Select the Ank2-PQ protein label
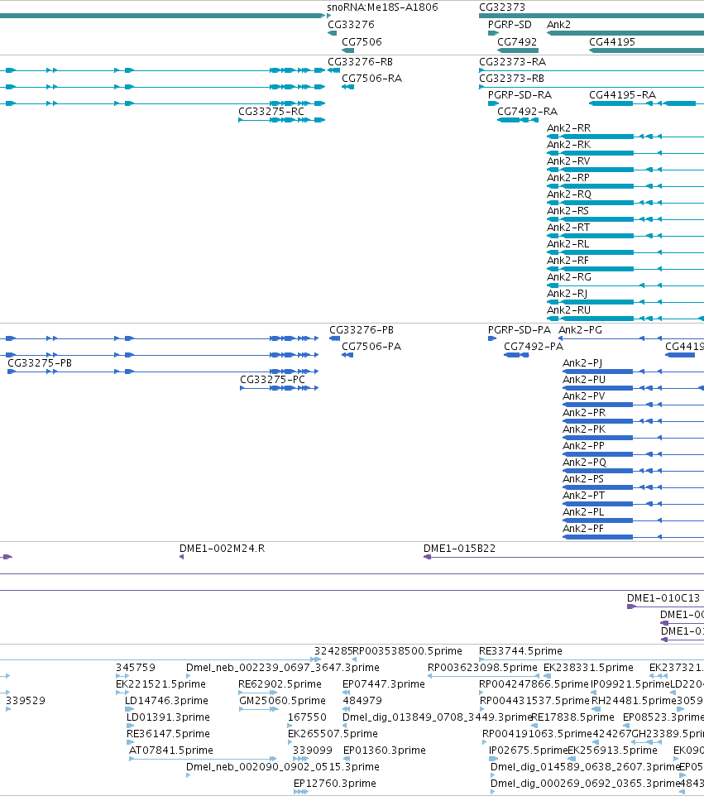Viewport: 704px width, 796px height. pos(584,463)
